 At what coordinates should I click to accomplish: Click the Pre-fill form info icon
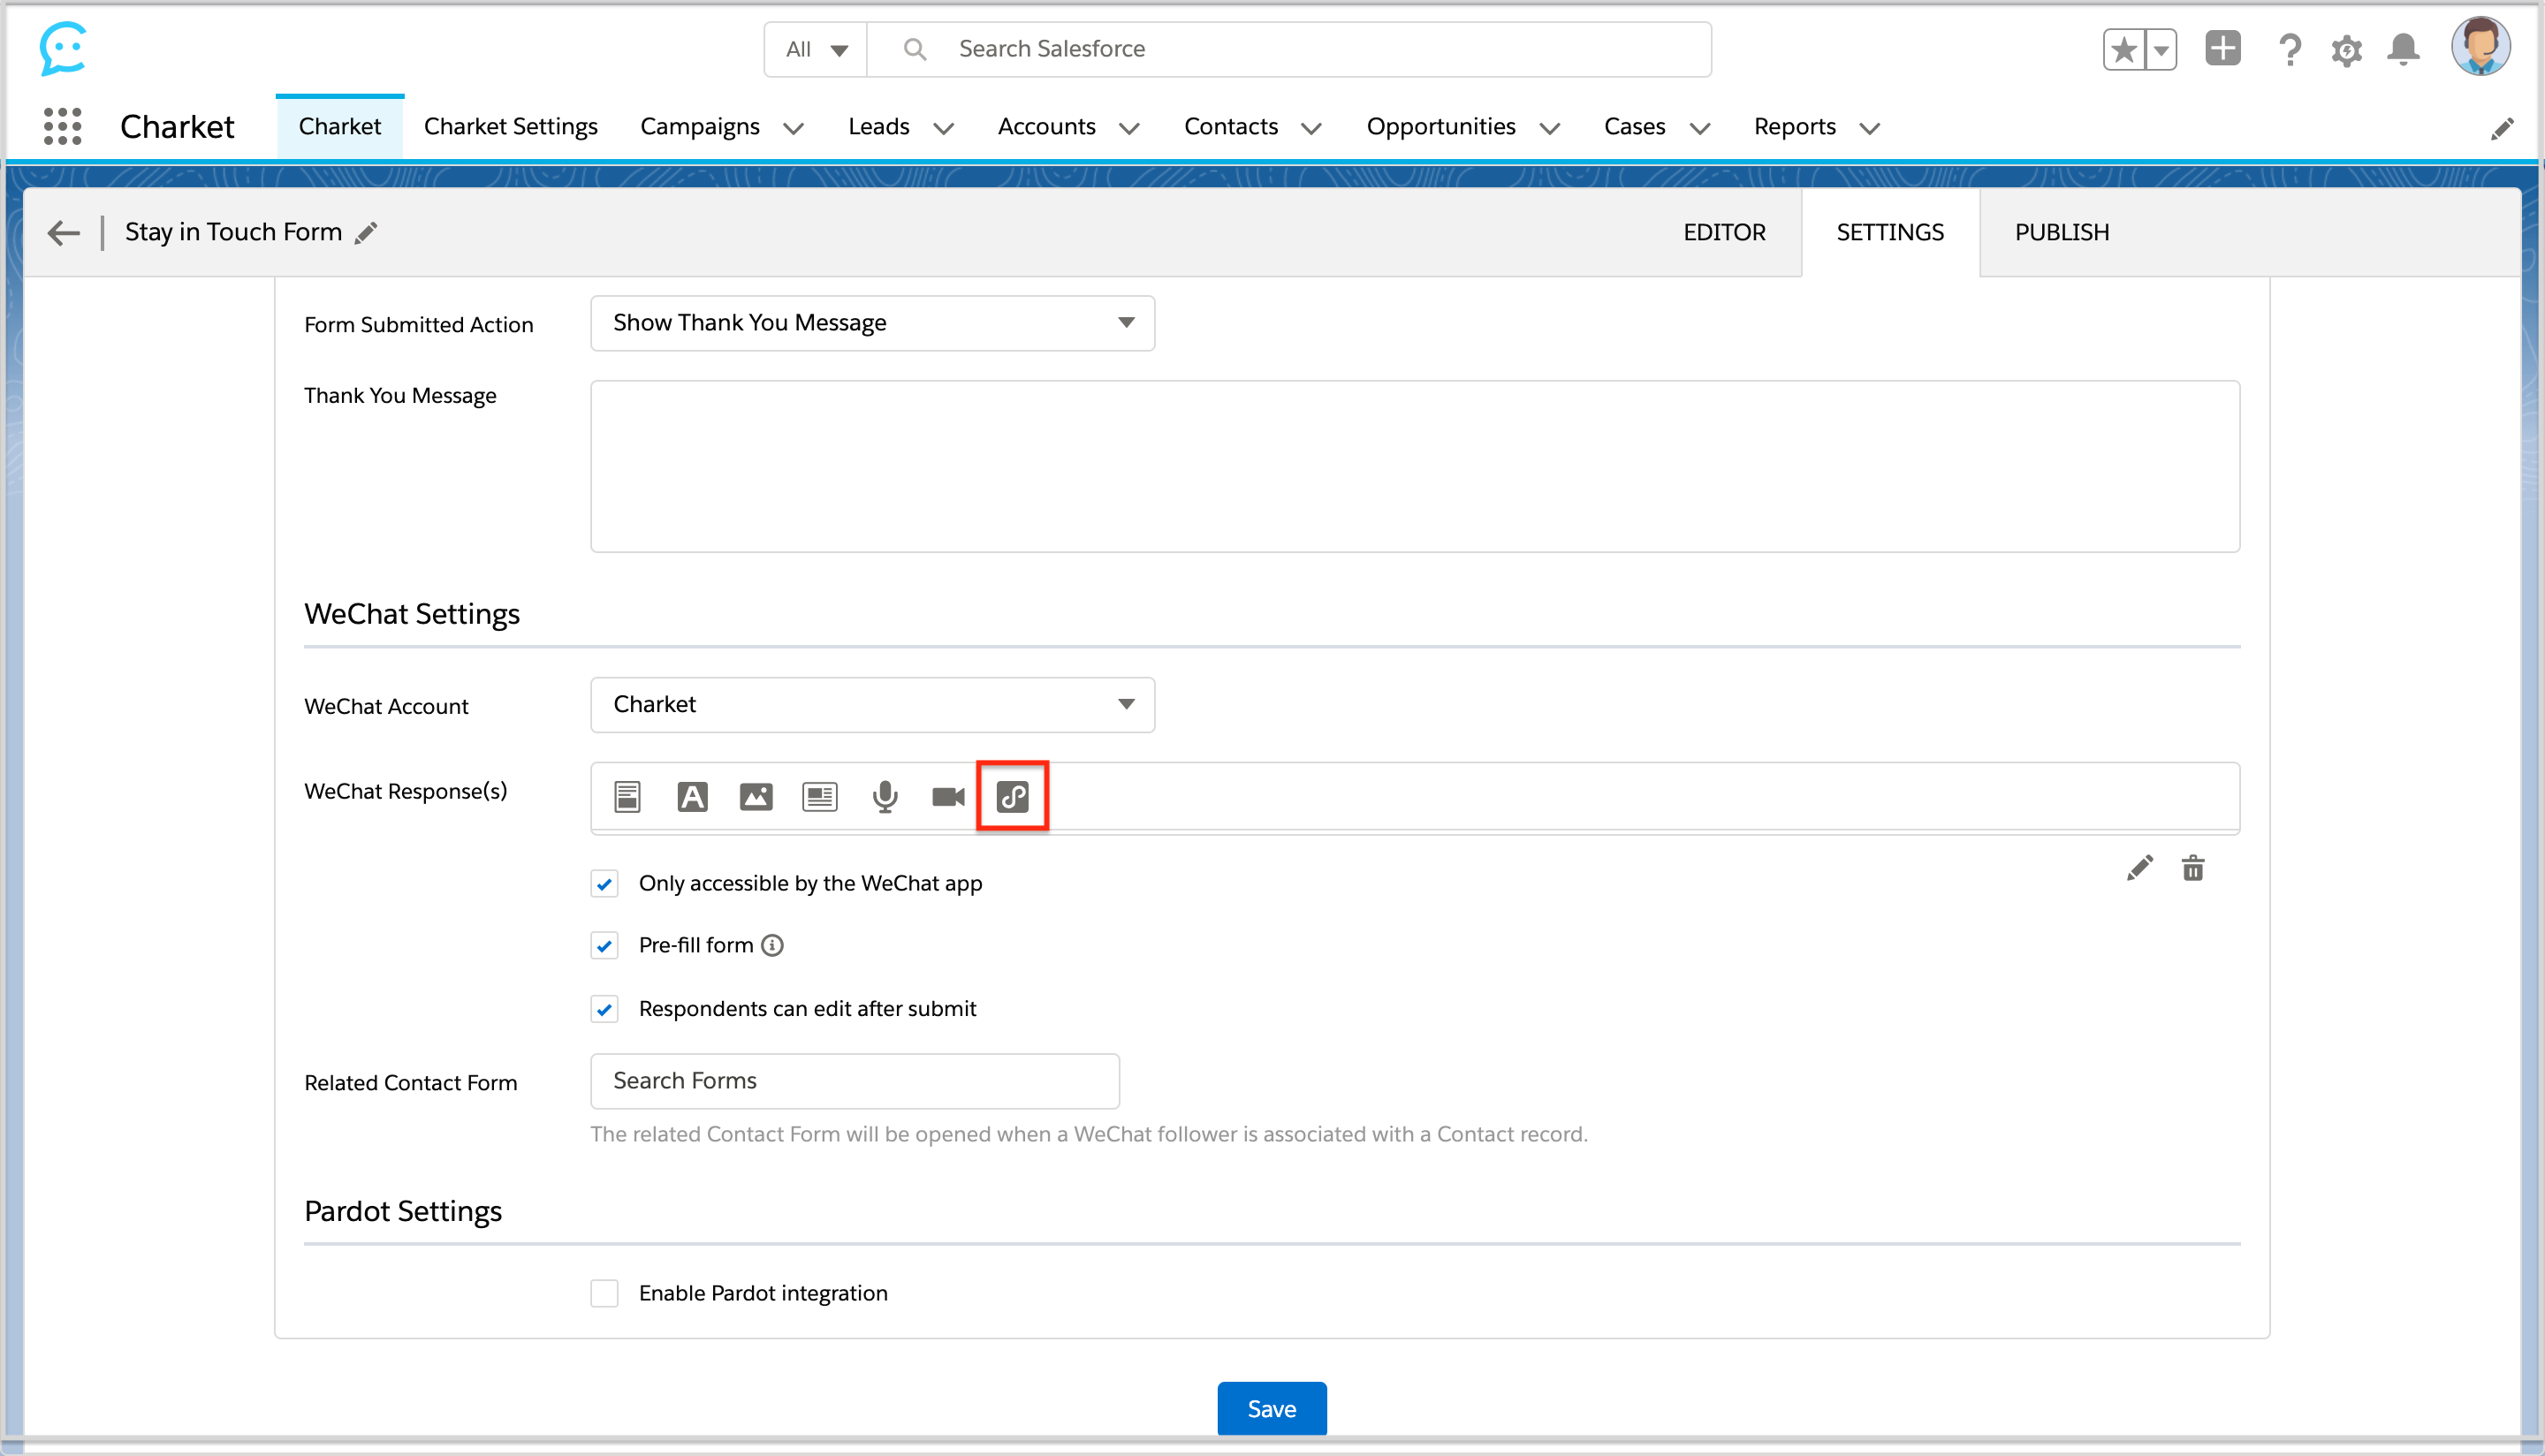(772, 945)
